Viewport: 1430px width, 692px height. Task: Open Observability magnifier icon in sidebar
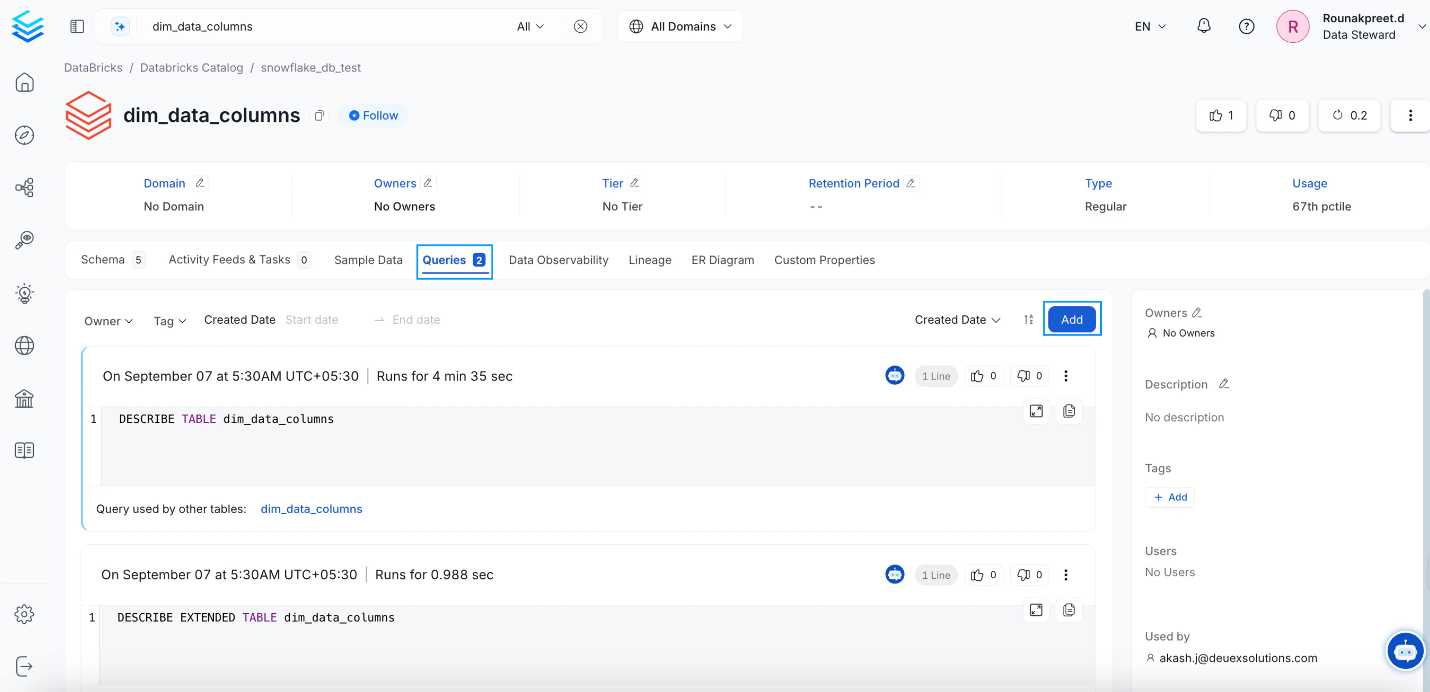coord(24,240)
